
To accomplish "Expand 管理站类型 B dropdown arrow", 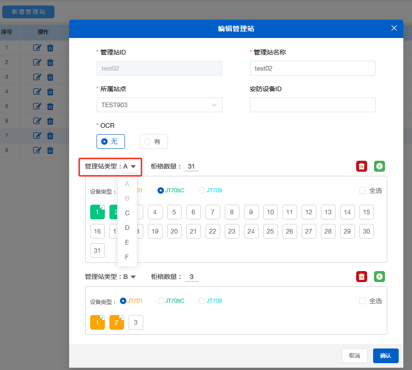I will pyautogui.click(x=133, y=277).
